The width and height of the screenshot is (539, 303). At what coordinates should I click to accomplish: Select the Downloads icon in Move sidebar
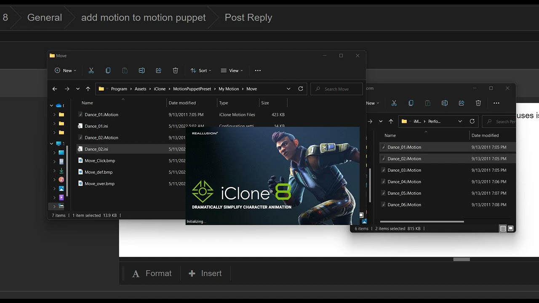(61, 170)
